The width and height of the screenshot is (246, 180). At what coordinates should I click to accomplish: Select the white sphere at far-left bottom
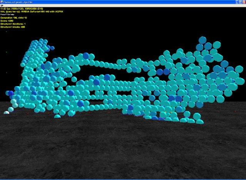pyautogui.click(x=7, y=113)
